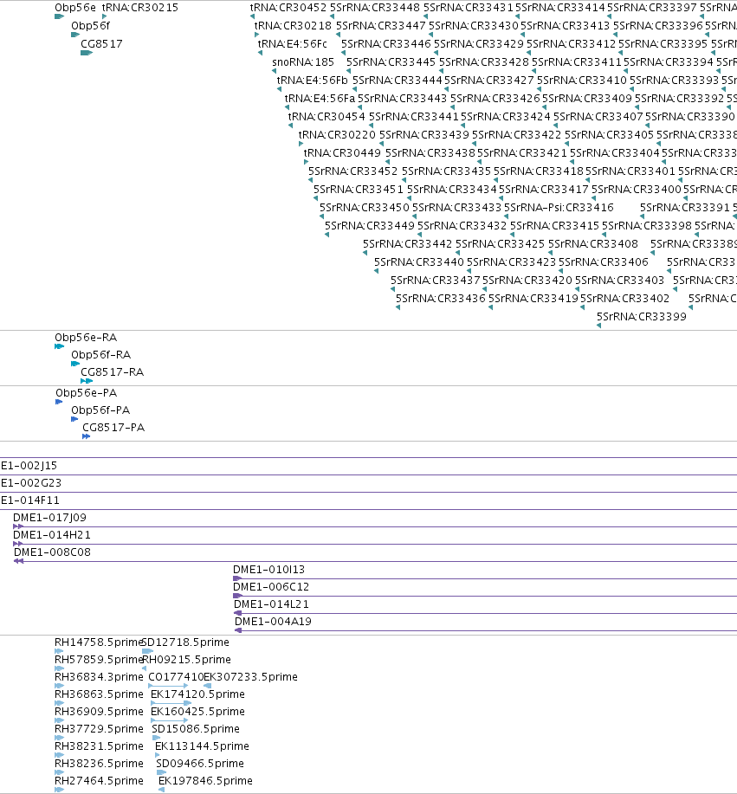Select the EK174120.5prime EST span
737x794 pixels.
point(171,703)
